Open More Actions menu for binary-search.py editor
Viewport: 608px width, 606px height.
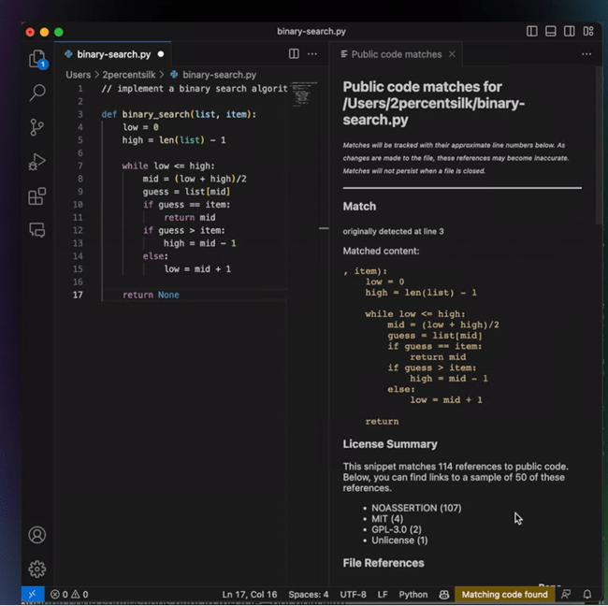(312, 54)
